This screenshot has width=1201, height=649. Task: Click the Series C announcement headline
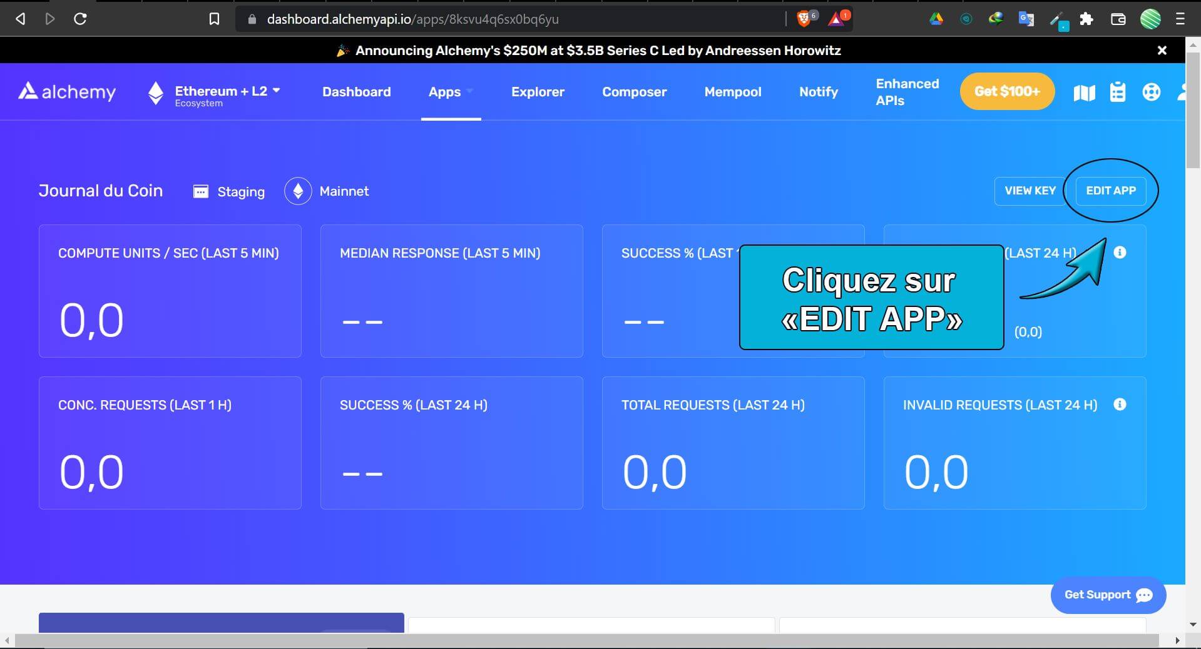[598, 51]
